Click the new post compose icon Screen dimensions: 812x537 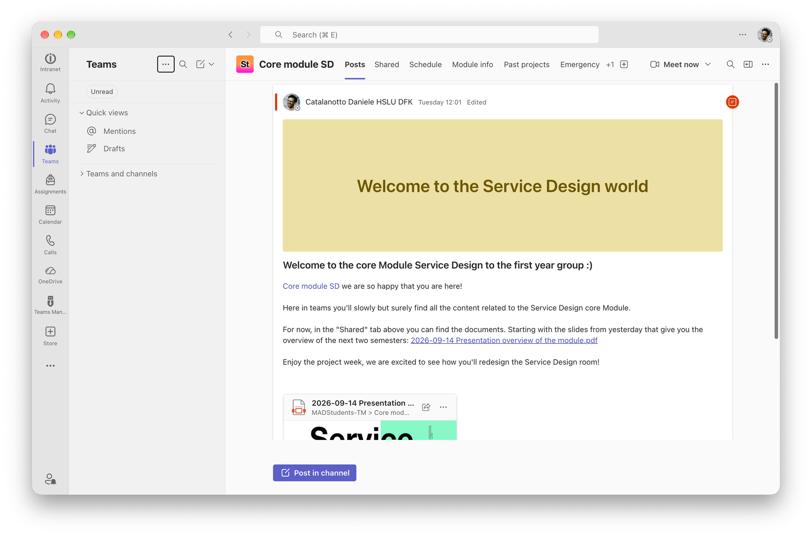coord(200,64)
